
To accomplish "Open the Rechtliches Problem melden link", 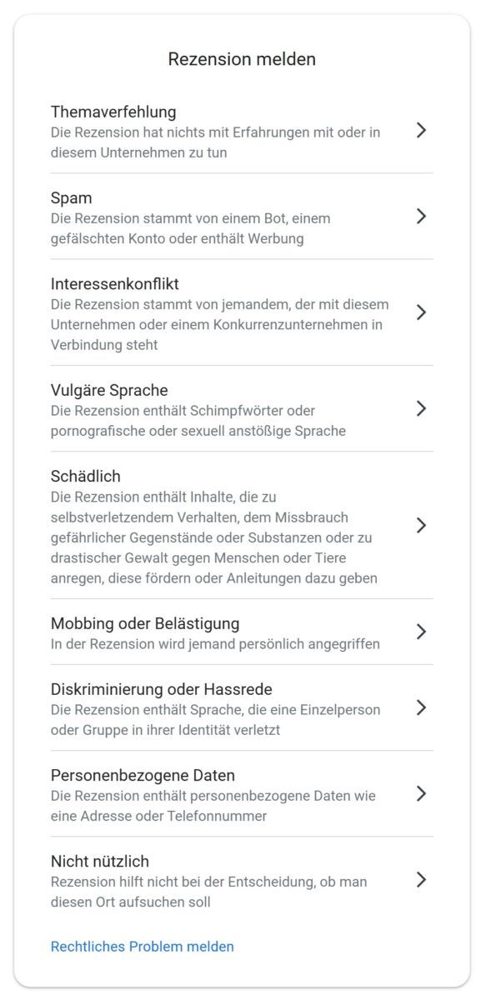I will point(142,946).
